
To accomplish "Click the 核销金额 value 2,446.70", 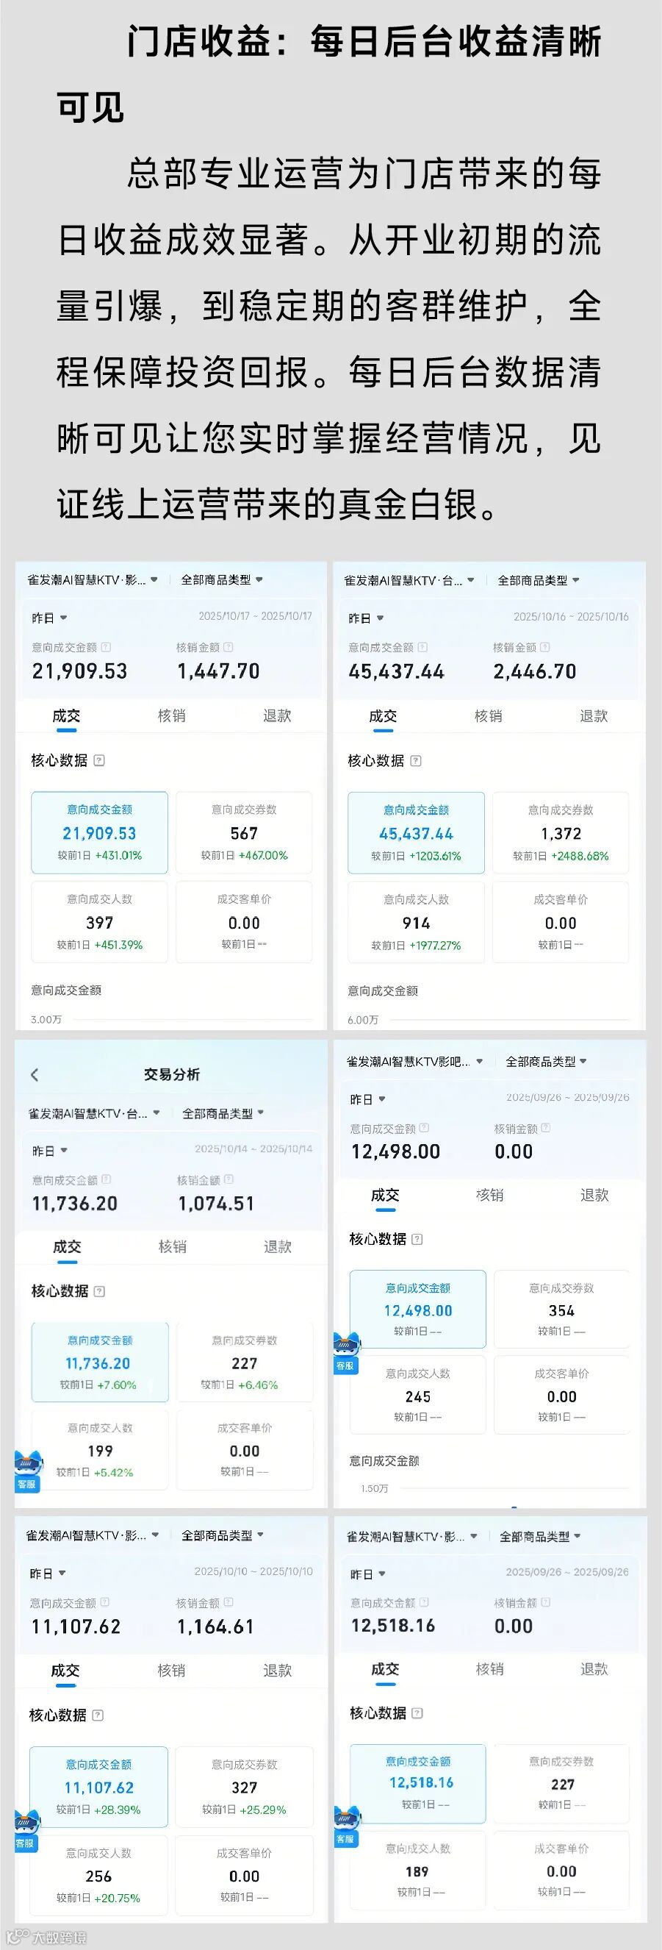I will (535, 671).
